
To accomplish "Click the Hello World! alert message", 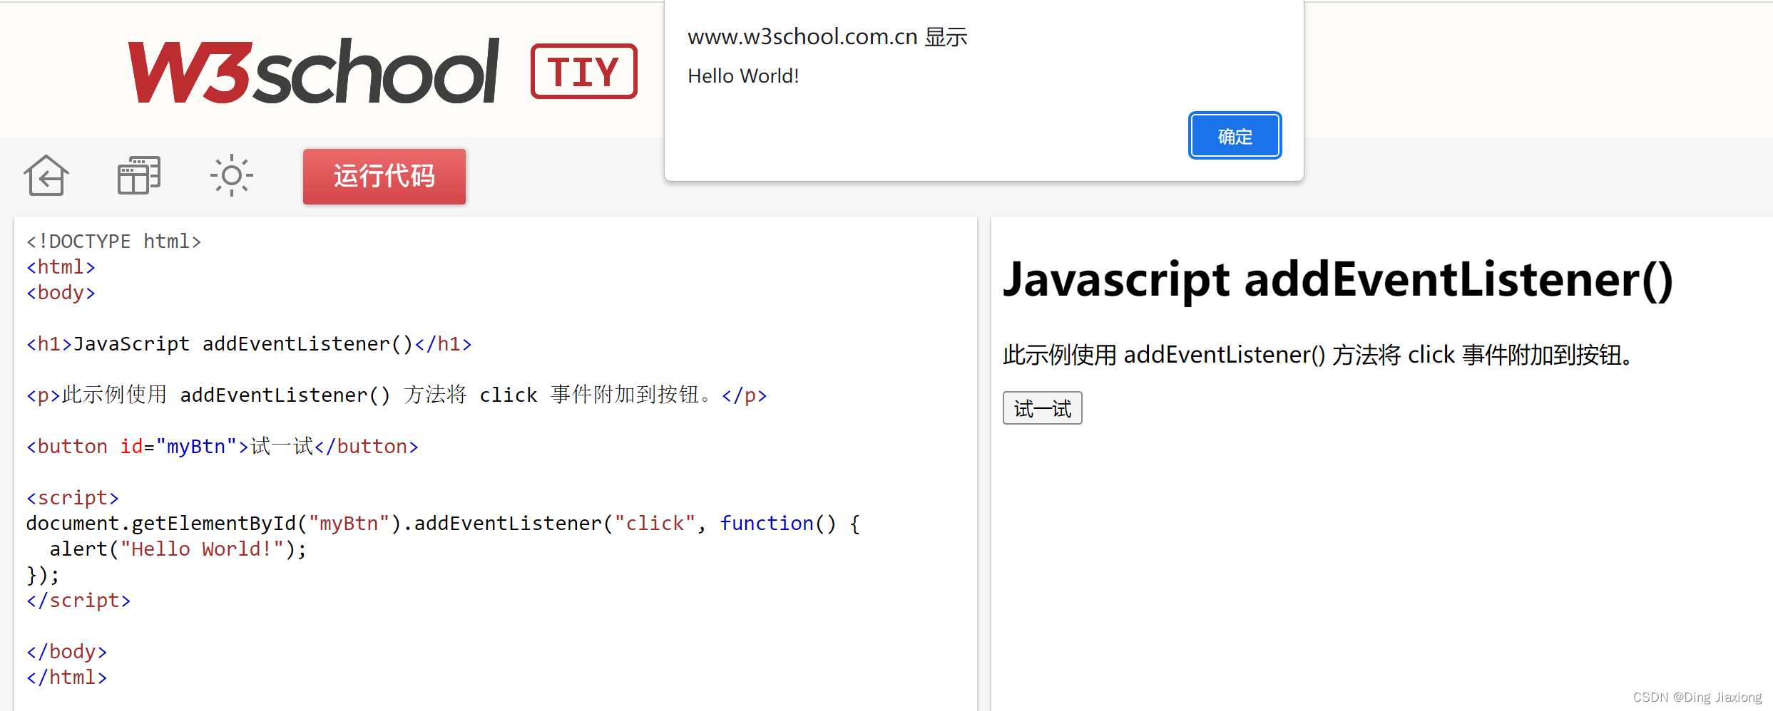I will 743,76.
